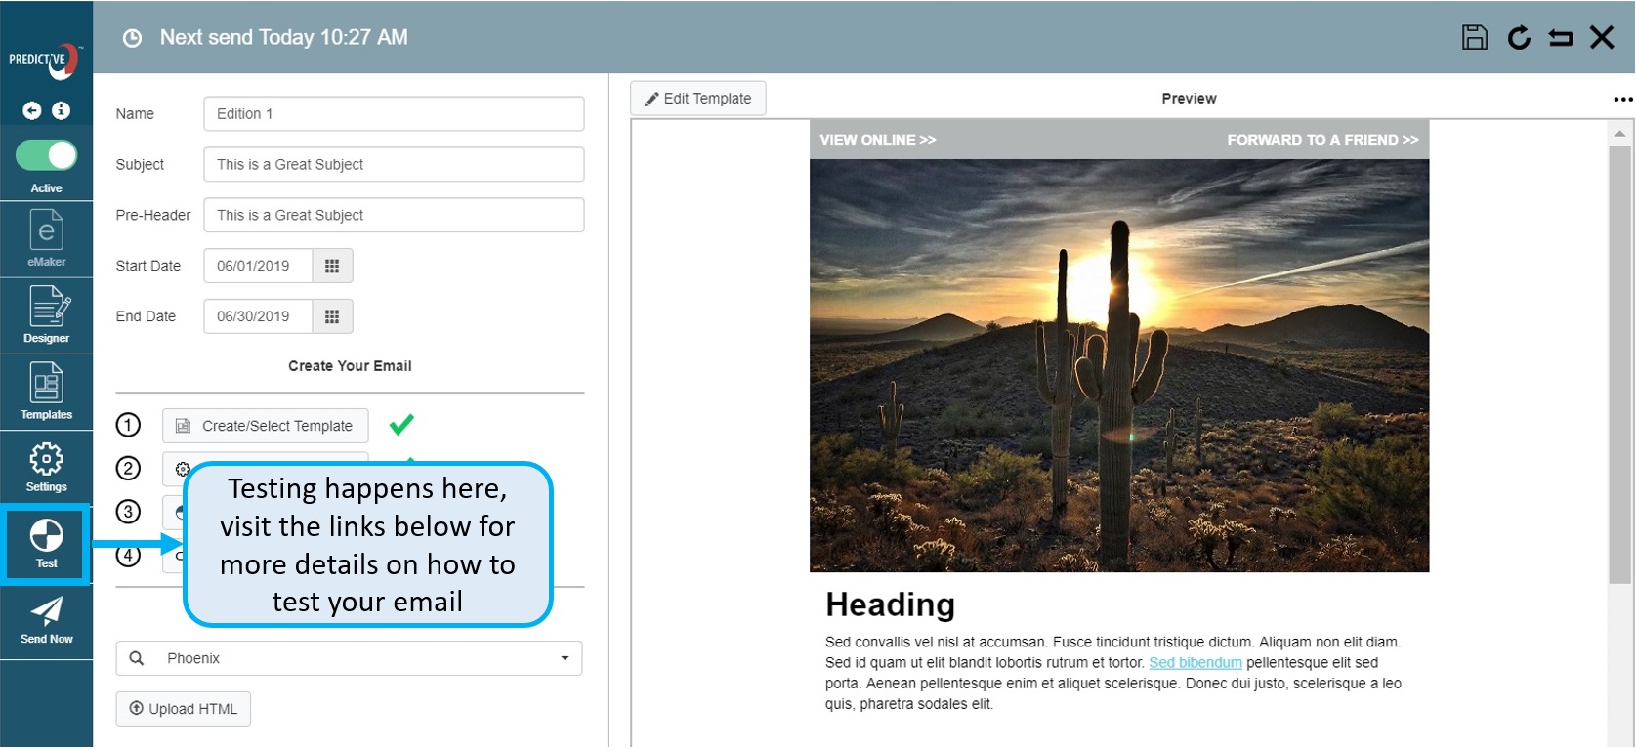Click Create/Select Template button
Viewport: 1636px width, 750px height.
[265, 426]
